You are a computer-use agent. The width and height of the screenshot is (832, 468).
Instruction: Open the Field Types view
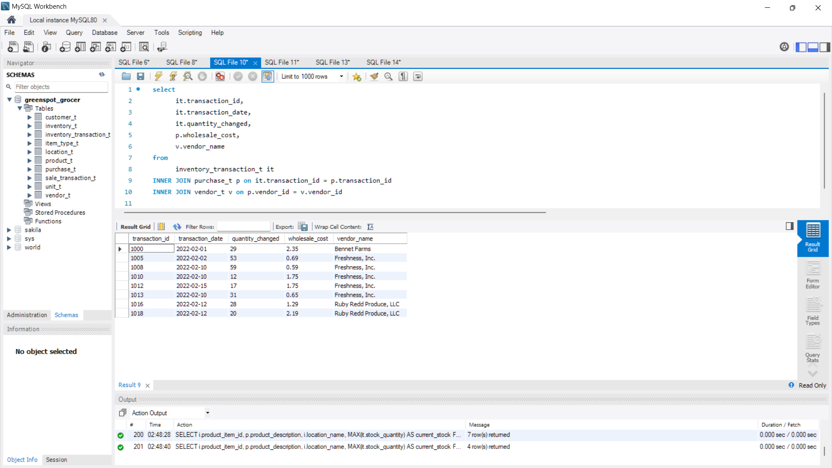pyautogui.click(x=813, y=312)
